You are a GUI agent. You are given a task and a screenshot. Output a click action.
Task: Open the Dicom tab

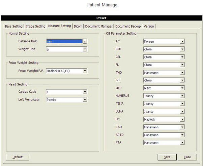(78, 26)
